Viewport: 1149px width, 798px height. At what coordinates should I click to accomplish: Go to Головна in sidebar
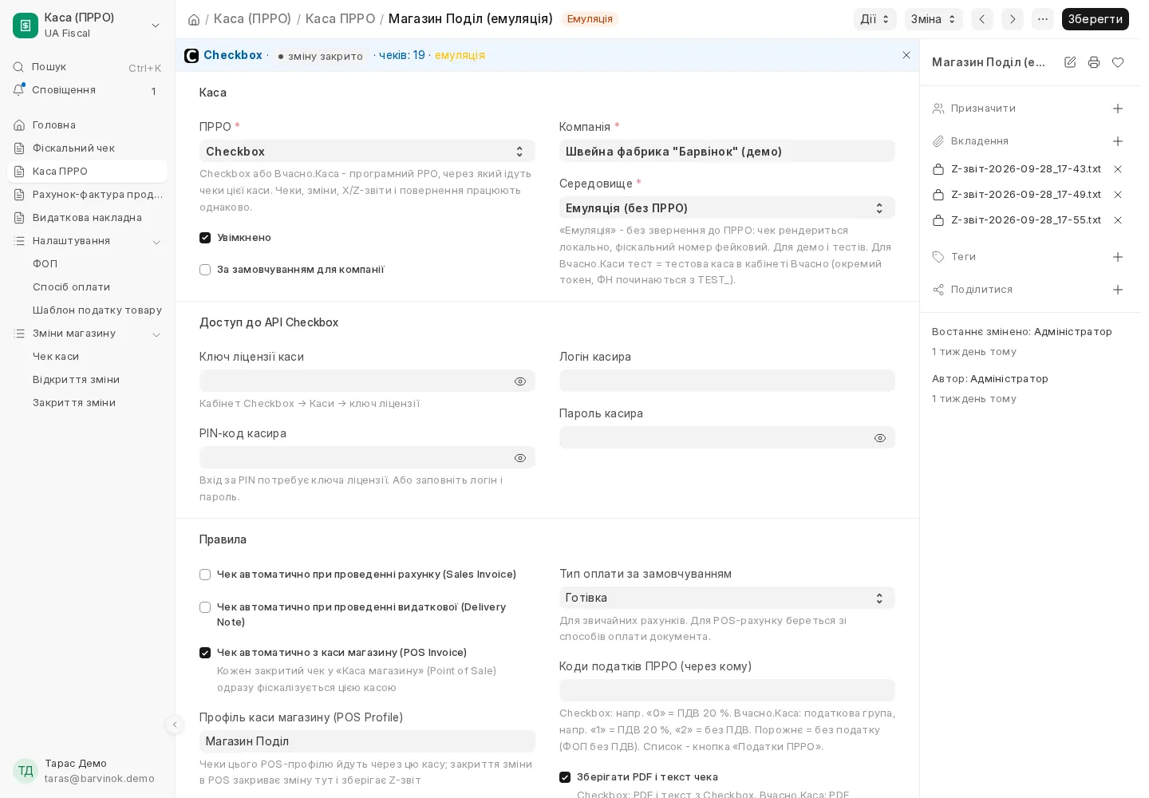pyautogui.click(x=87, y=125)
